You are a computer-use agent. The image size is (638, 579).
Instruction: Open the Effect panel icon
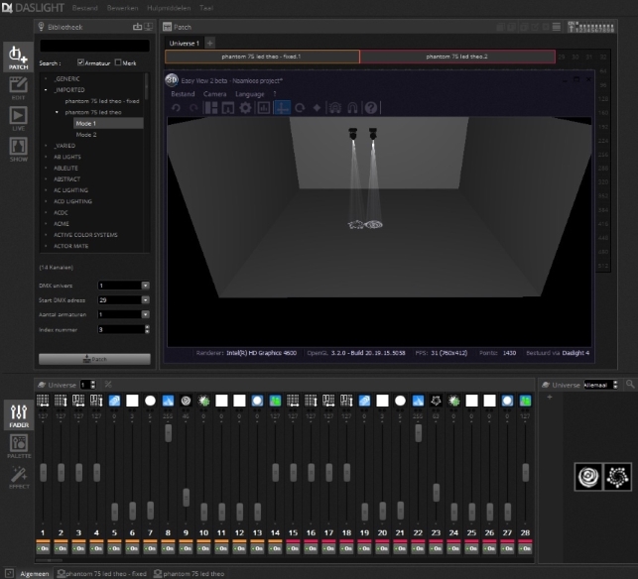19,477
